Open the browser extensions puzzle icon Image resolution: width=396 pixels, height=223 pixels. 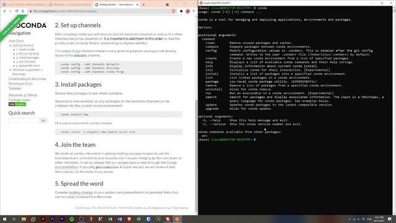click(181, 11)
